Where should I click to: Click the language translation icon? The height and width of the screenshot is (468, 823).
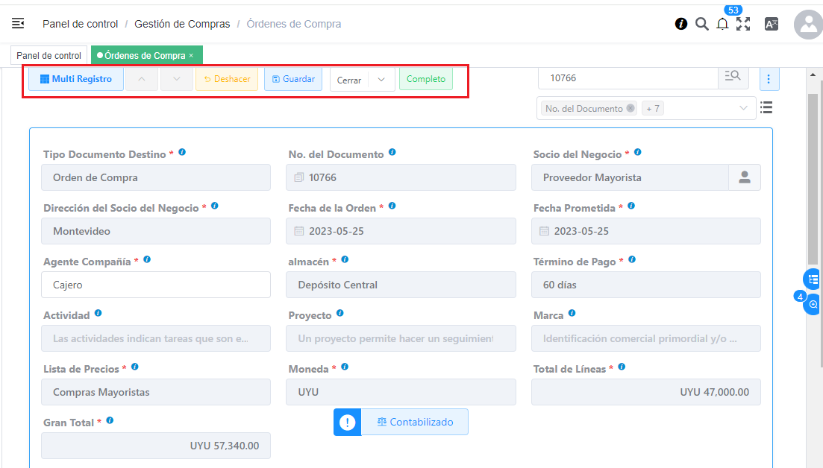tap(772, 24)
